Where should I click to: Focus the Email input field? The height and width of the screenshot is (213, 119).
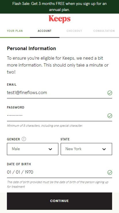(x=59, y=93)
